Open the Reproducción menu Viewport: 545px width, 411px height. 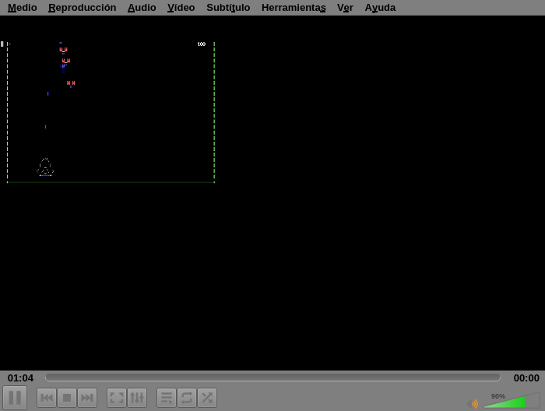[x=82, y=7]
